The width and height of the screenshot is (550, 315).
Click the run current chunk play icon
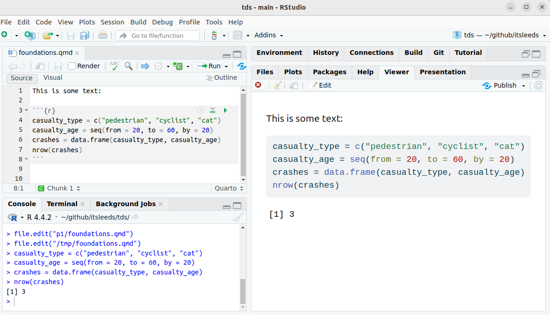[x=226, y=110]
